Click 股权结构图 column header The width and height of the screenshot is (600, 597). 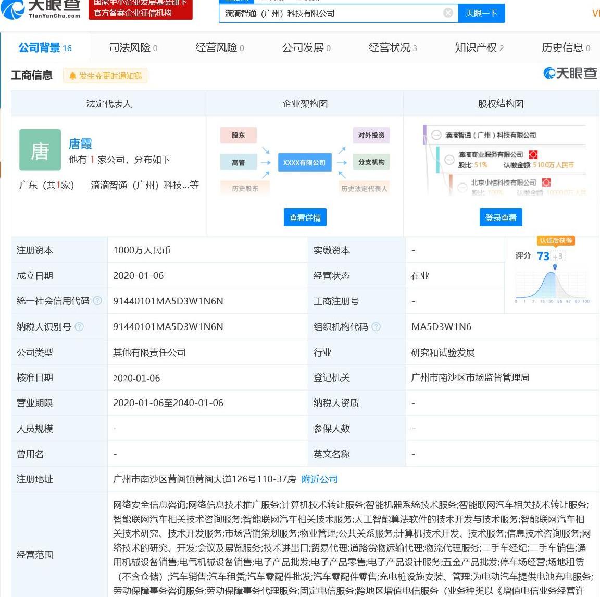point(501,103)
